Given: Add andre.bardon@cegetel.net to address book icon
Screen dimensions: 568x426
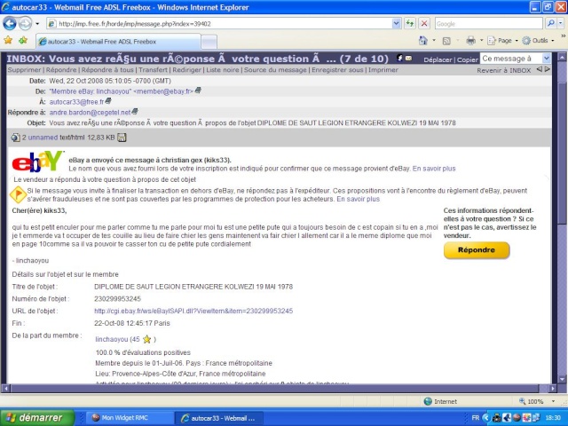Looking at the screenshot, I should tap(135, 112).
